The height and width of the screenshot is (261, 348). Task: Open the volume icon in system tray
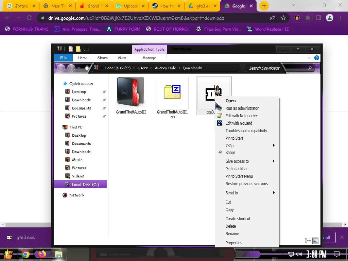[299, 254]
